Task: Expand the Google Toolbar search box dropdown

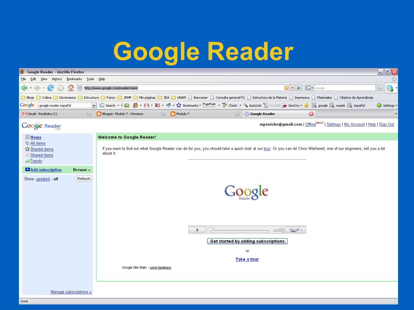Action: 94,105
